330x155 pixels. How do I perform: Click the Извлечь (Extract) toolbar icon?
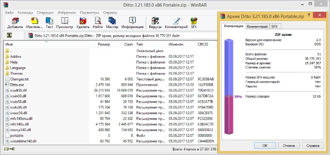click(x=35, y=21)
